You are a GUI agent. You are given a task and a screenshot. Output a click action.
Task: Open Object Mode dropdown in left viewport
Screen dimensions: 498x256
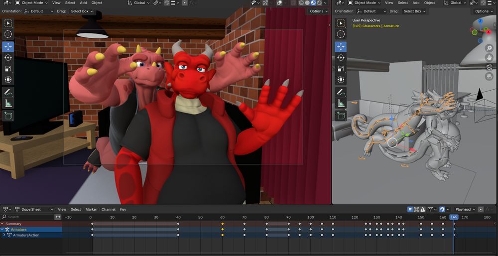tap(31, 3)
